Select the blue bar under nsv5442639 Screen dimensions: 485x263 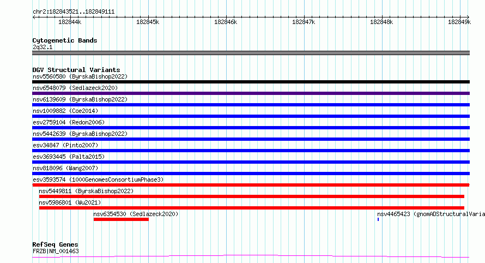[x=251, y=139]
